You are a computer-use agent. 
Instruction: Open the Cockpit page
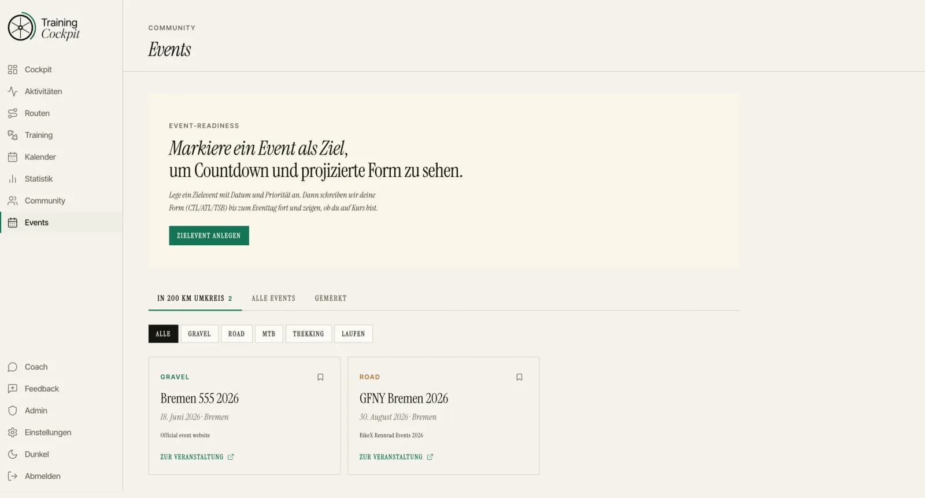pos(61,69)
